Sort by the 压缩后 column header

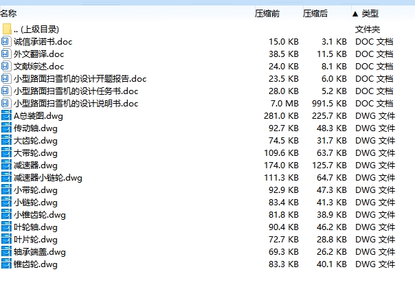click(315, 13)
